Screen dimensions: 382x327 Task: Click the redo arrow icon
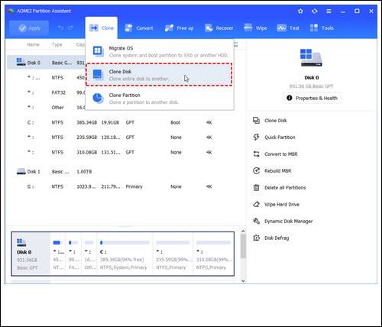(x=70, y=28)
